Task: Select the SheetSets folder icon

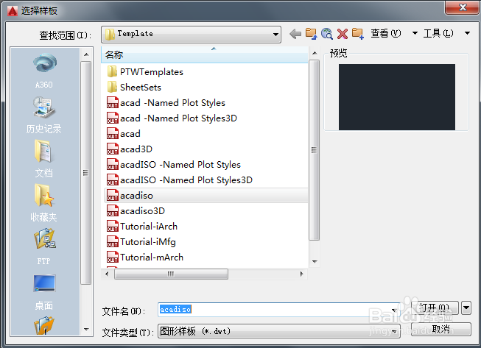Action: tap(112, 87)
